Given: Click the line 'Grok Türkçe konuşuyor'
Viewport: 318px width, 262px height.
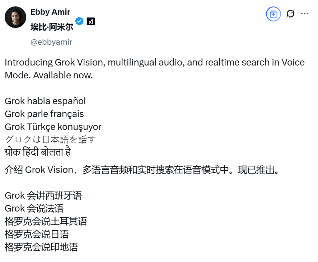Looking at the screenshot, I should tap(53, 127).
